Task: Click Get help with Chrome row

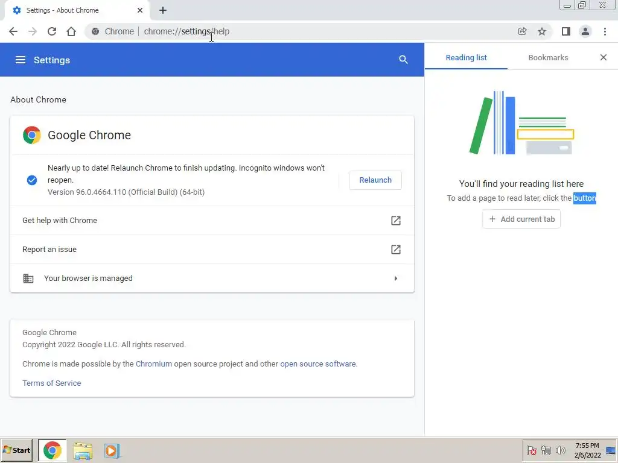Action: click(212, 221)
